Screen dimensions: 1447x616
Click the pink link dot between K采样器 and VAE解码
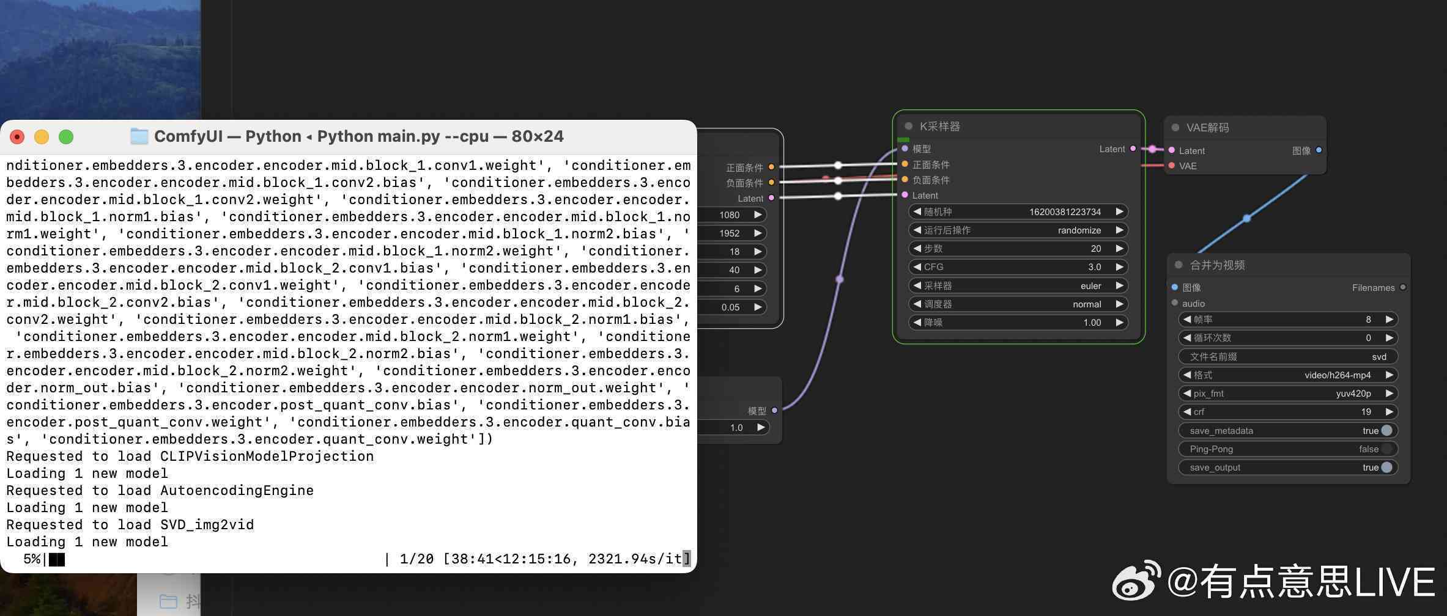(1152, 149)
